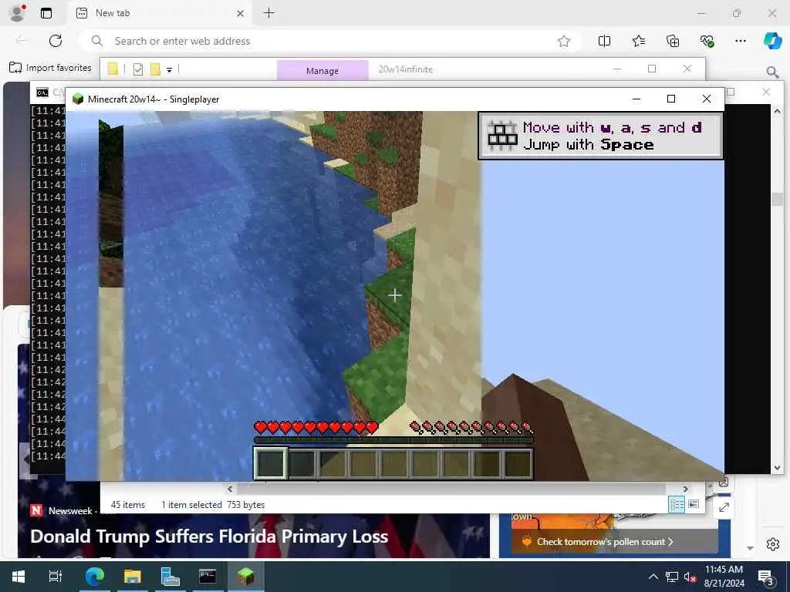Refresh the Edge page
Image resolution: width=790 pixels, height=592 pixels.
tap(56, 41)
